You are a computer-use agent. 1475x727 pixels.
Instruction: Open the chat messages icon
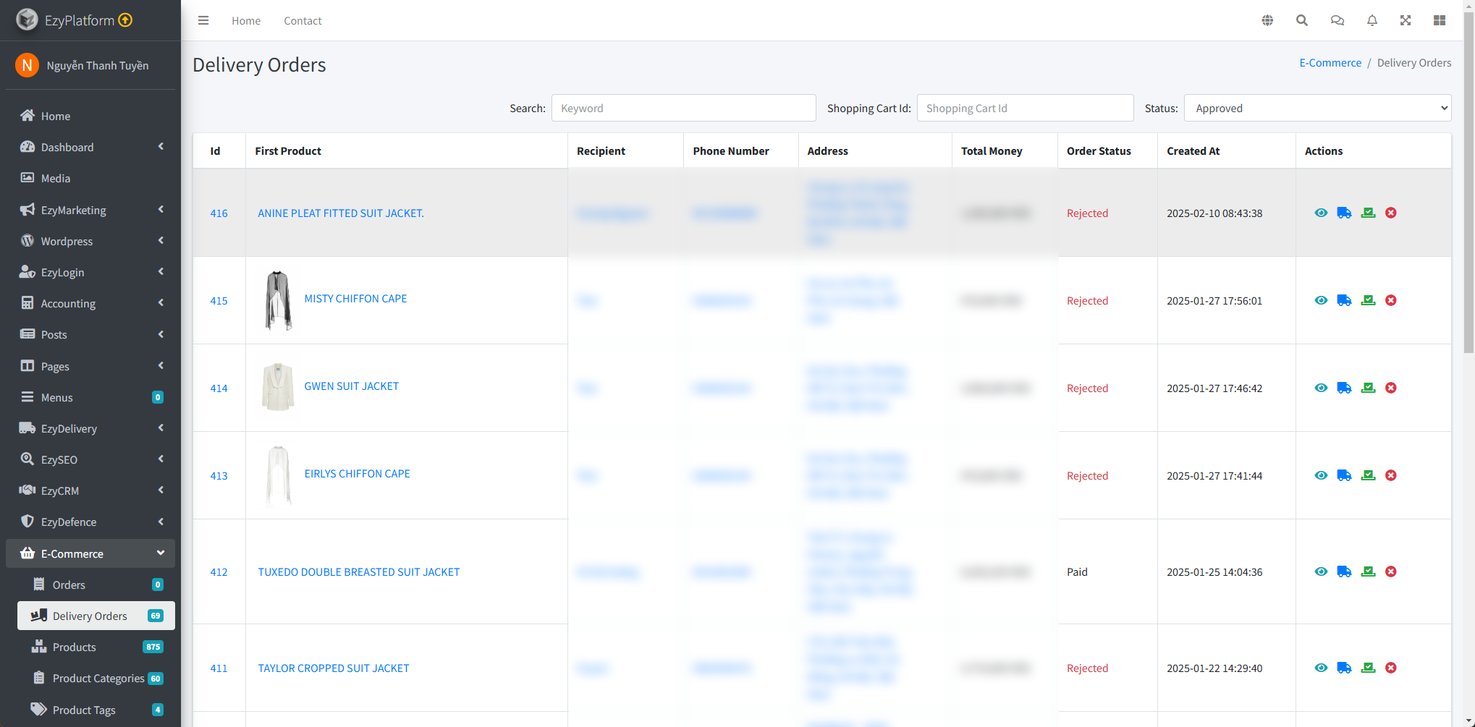pos(1337,20)
